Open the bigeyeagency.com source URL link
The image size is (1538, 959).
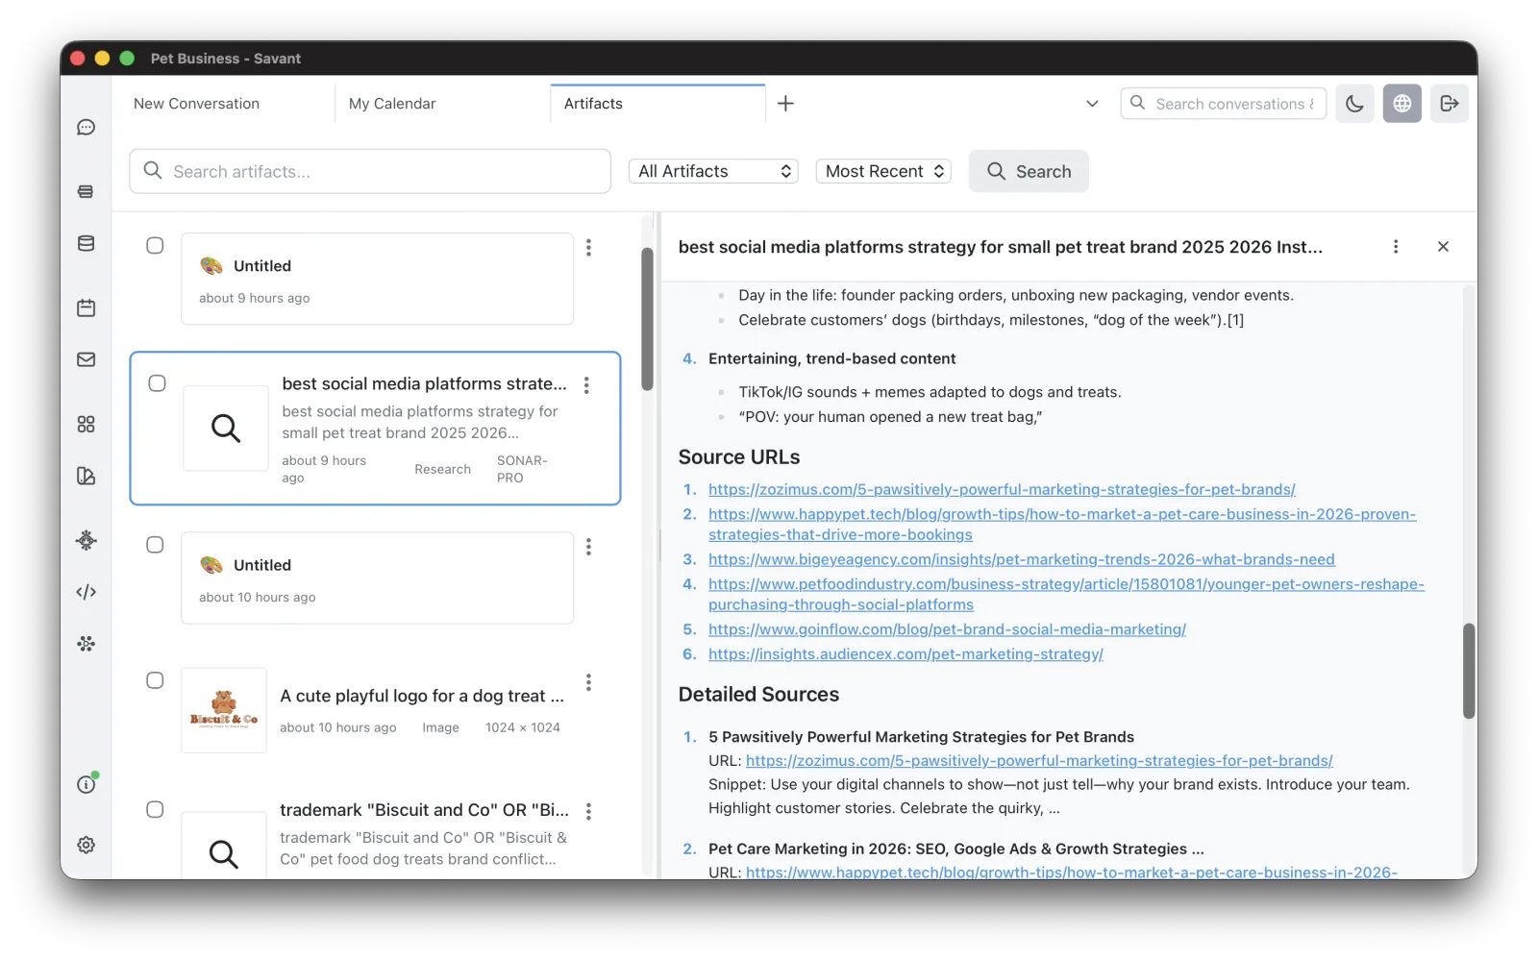pyautogui.click(x=1022, y=559)
